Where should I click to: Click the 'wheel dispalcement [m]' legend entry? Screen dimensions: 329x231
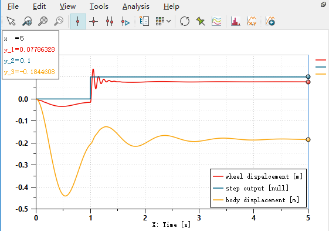257,176
